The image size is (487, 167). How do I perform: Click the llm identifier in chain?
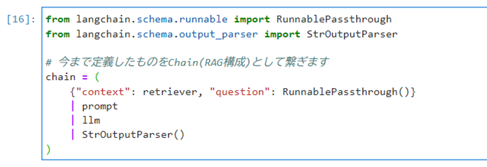pos(91,121)
